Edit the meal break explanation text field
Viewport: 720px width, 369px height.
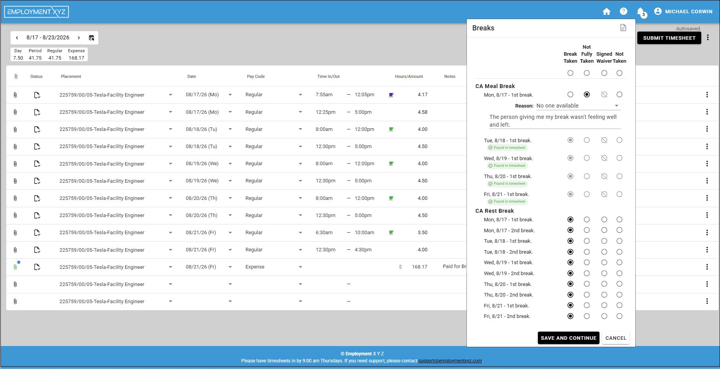point(555,121)
